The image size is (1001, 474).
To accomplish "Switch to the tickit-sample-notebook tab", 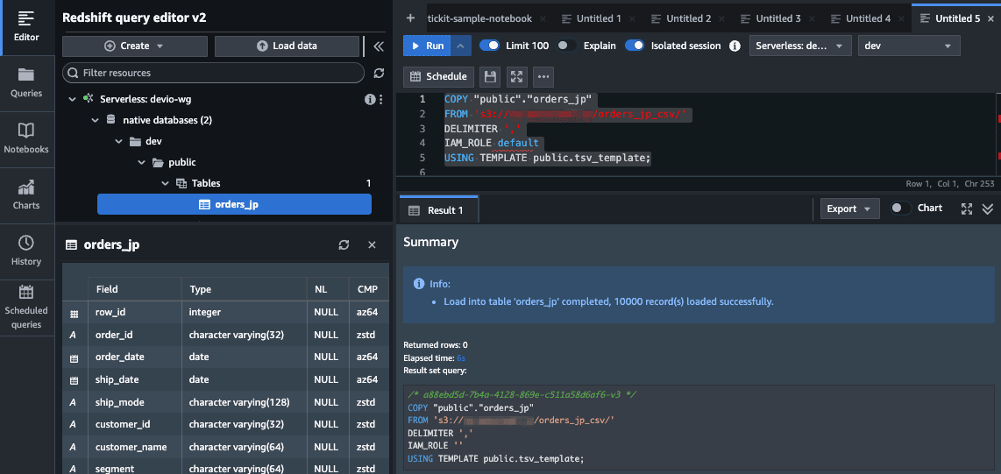I will (480, 18).
